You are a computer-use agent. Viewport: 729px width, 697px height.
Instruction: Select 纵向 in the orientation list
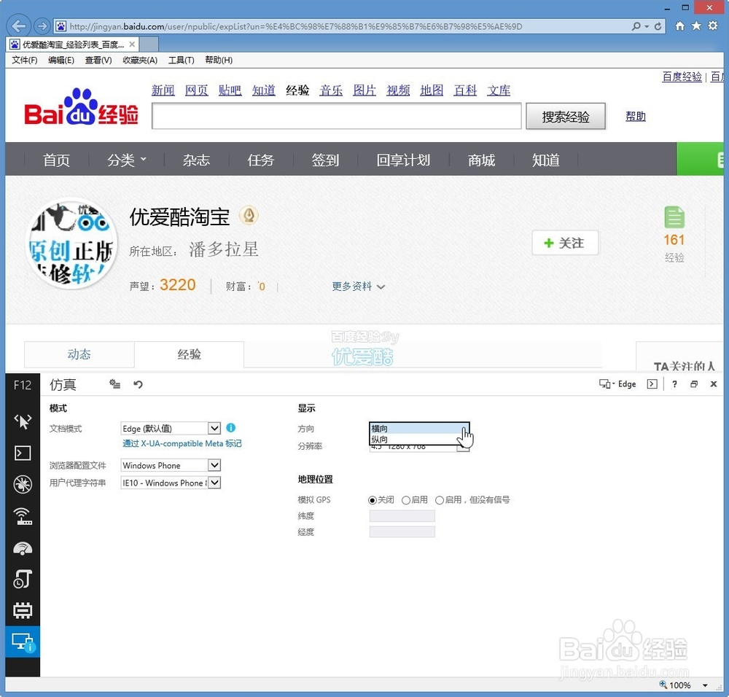(x=379, y=438)
